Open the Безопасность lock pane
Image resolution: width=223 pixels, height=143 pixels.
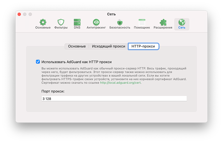click(120, 24)
